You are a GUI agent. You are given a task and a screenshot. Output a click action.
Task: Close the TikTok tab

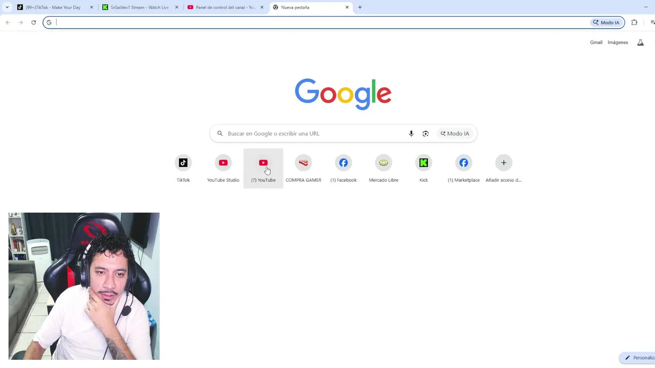[92, 7]
